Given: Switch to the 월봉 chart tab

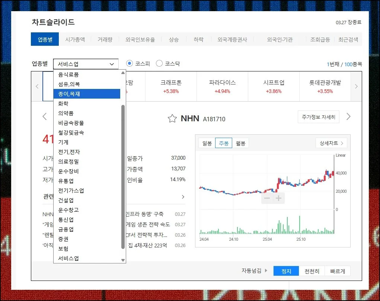Looking at the screenshot, I should [x=240, y=143].
